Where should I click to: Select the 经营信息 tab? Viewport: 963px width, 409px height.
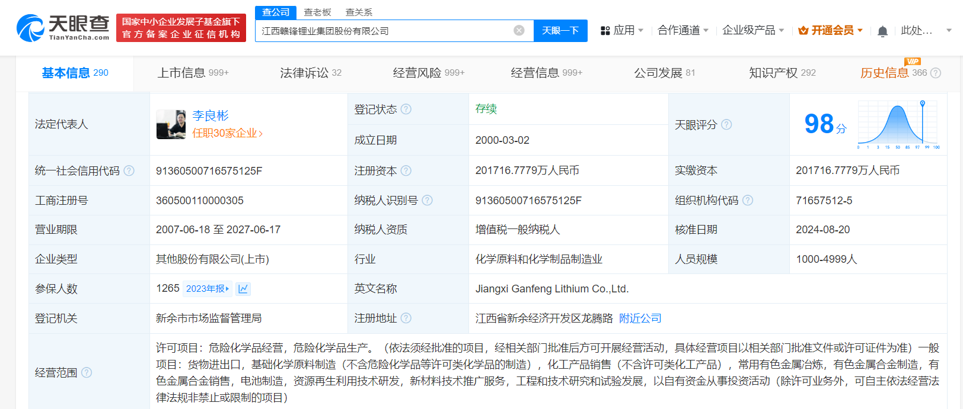coord(547,73)
